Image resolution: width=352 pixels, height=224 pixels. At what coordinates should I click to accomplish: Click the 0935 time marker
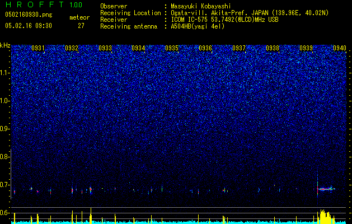pos(172,48)
